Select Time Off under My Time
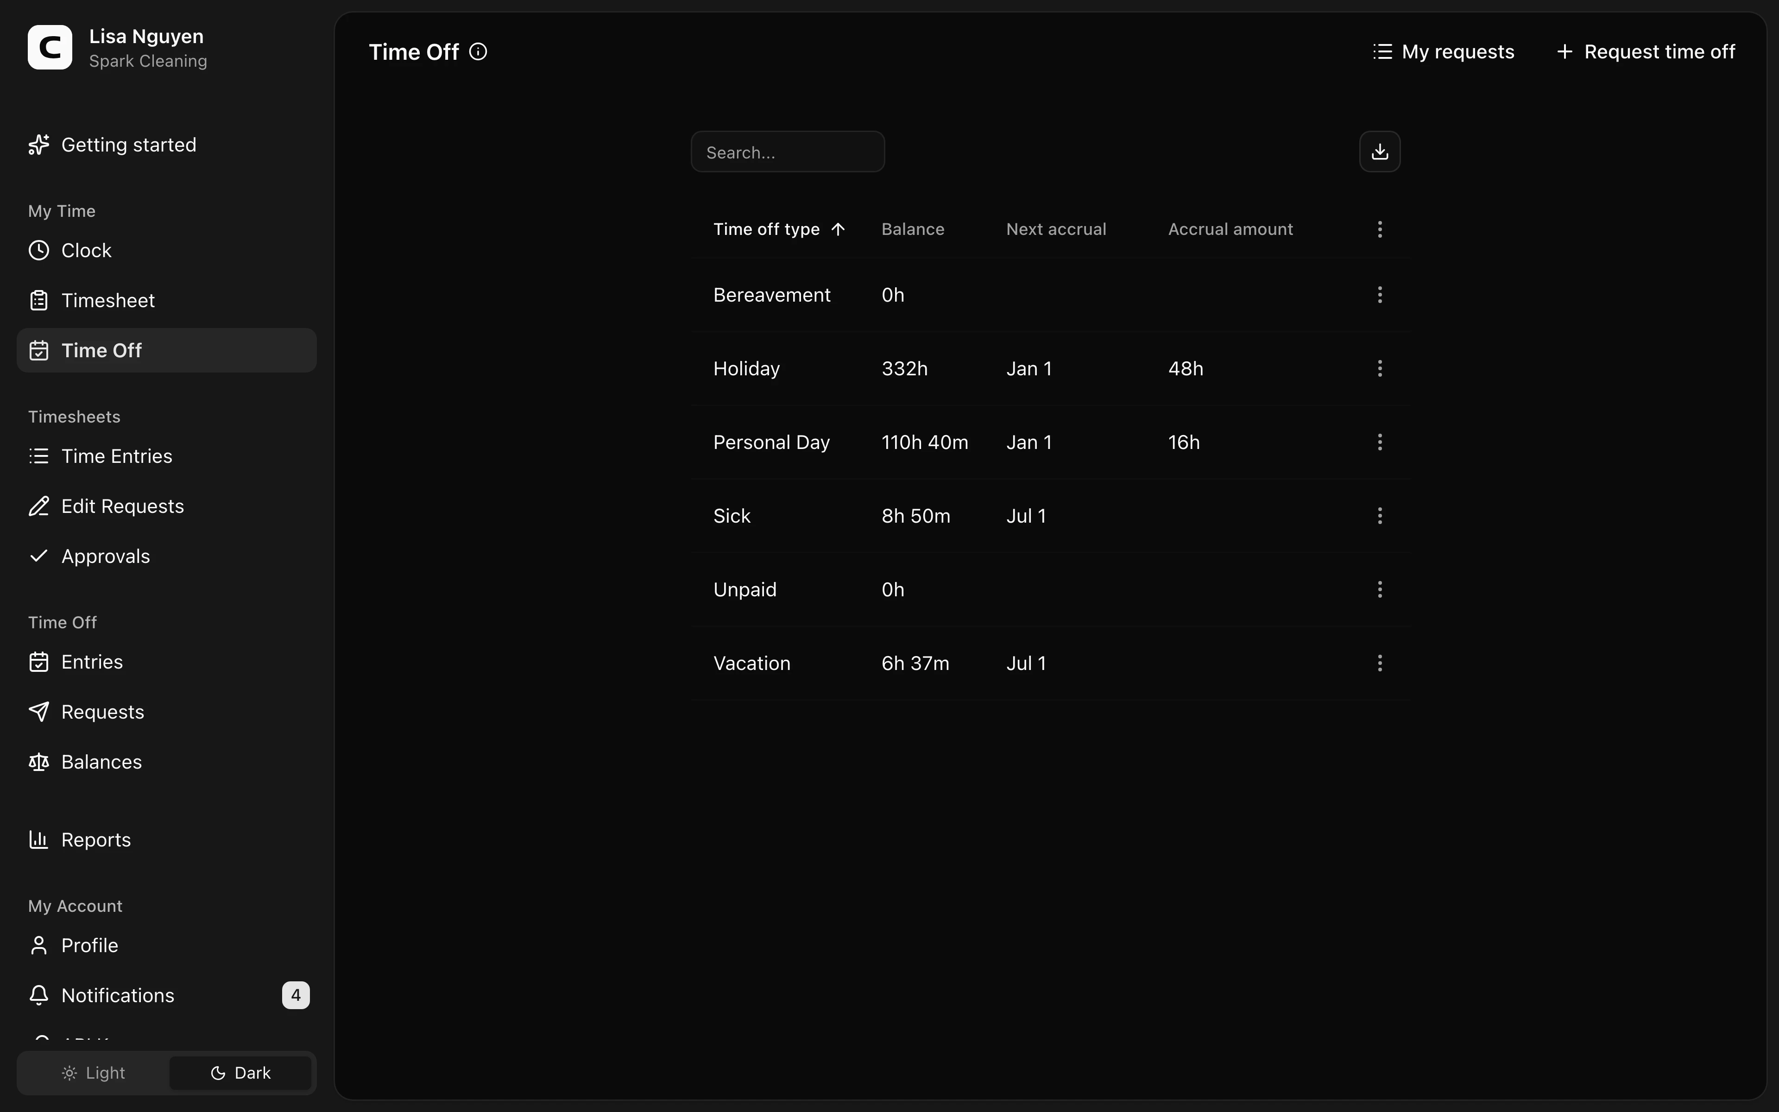 tap(166, 351)
